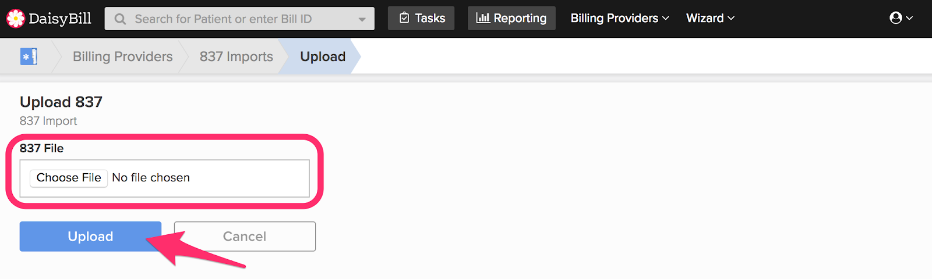Click the blue notebook breadcrumb home icon
Image resolution: width=932 pixels, height=279 pixels.
[x=29, y=56]
